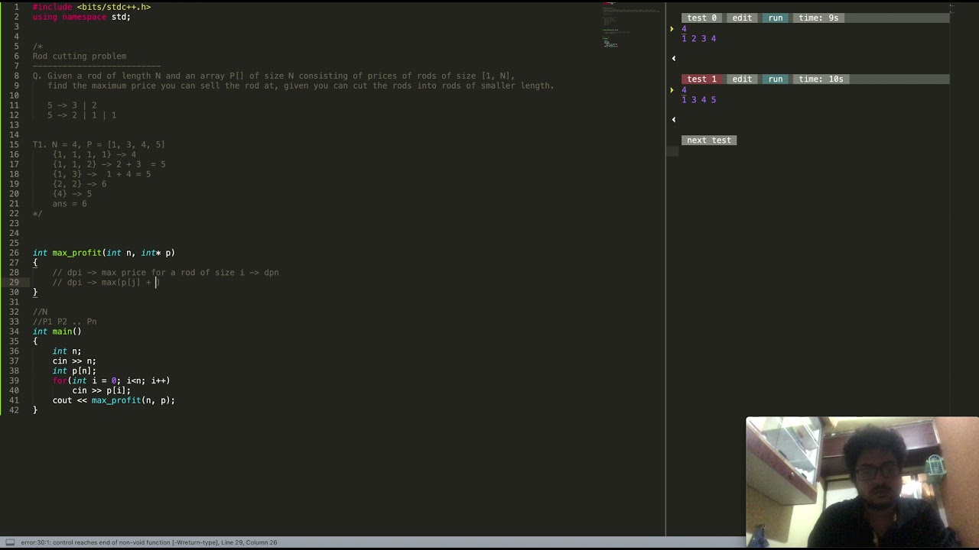Image resolution: width=979 pixels, height=550 pixels.
Task: Click edit for test 0
Action: click(x=742, y=18)
